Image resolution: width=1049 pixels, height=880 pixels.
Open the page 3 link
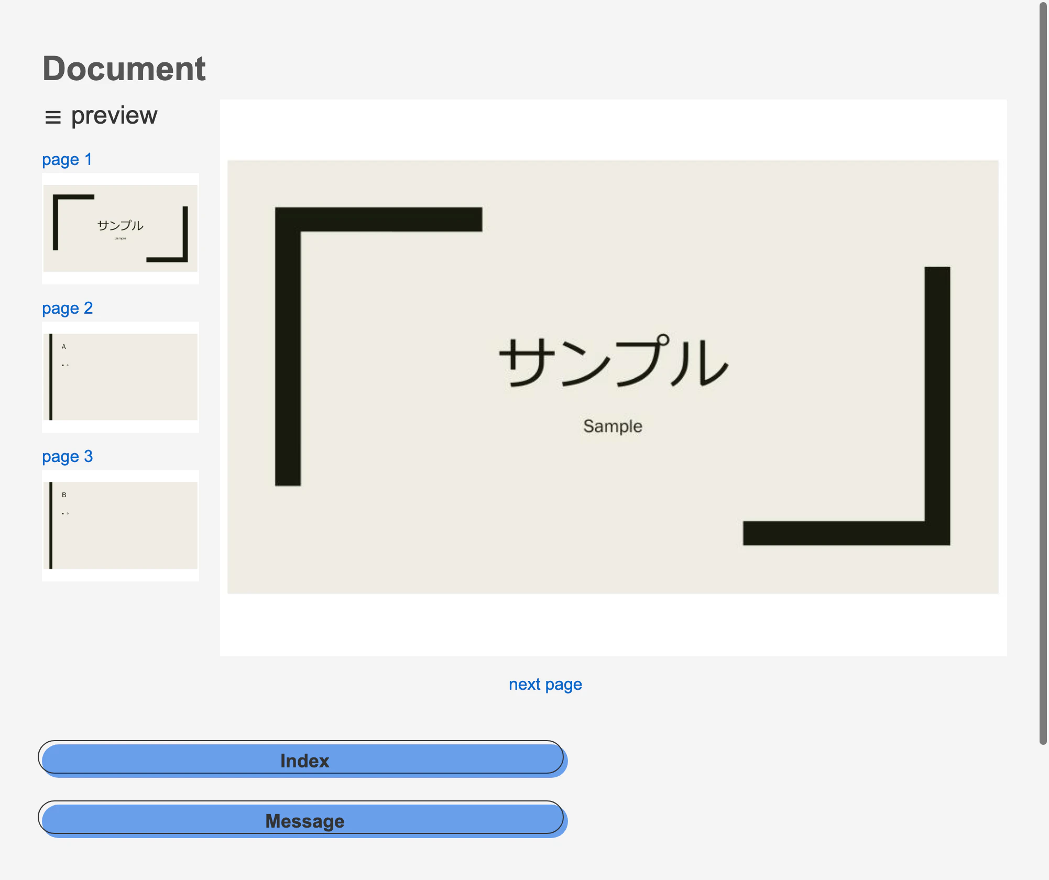pyautogui.click(x=68, y=456)
